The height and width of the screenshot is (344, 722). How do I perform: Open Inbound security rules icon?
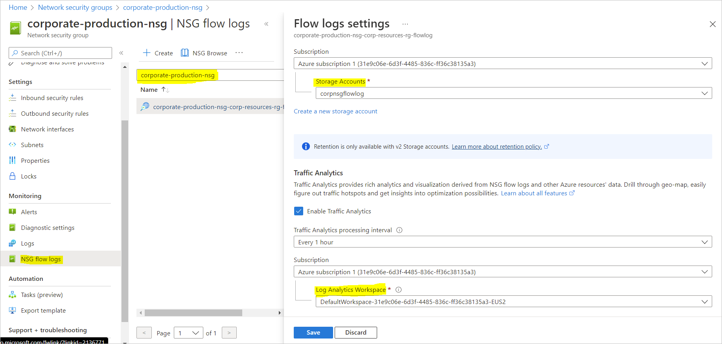coord(13,98)
